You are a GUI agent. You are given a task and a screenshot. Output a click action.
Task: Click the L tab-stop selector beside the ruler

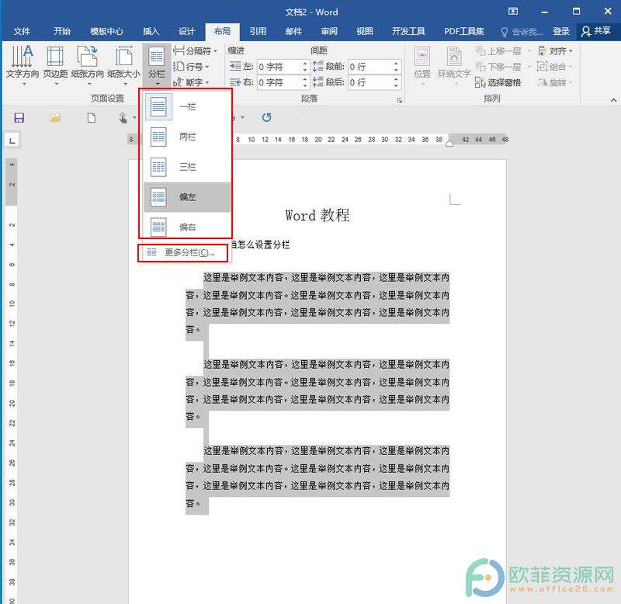pyautogui.click(x=12, y=141)
